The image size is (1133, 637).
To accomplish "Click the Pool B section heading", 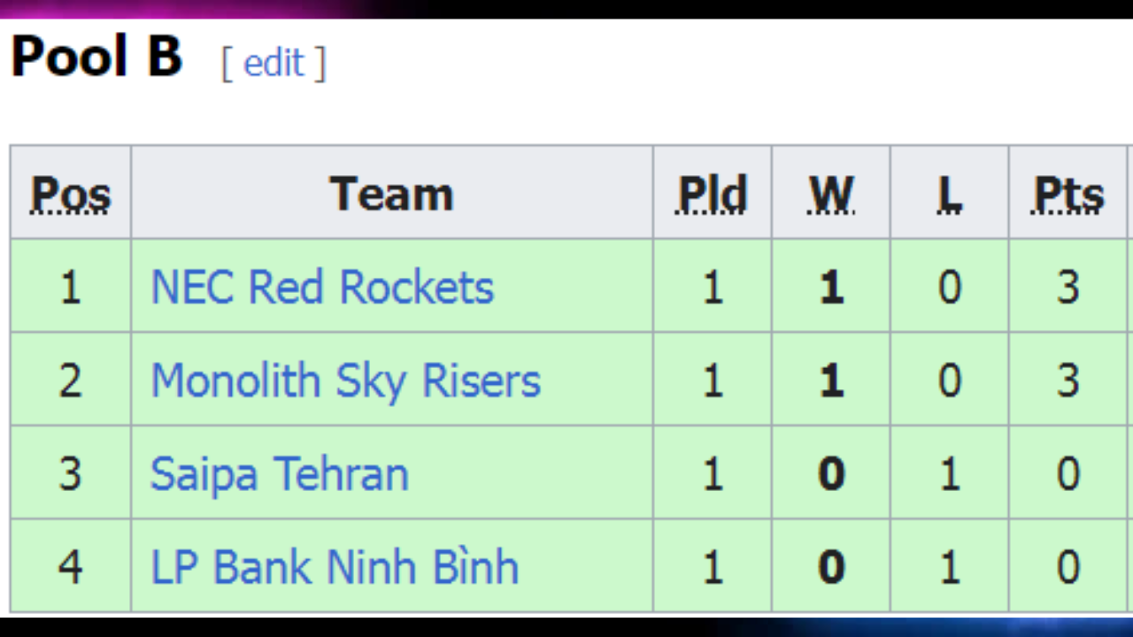I will click(96, 56).
